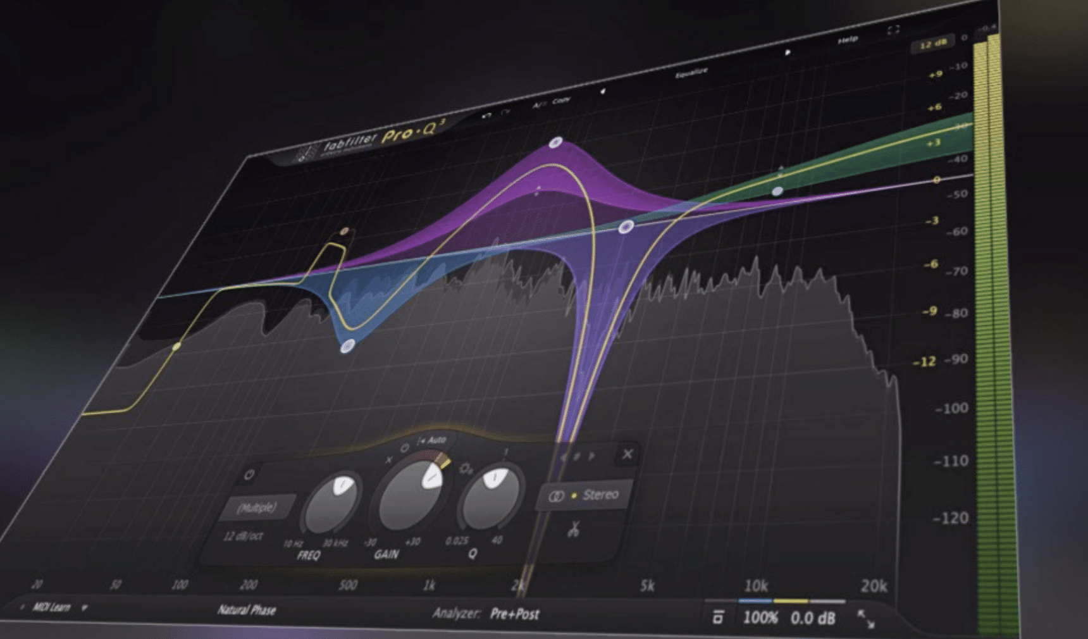Close the band controls panel
Image resolution: width=1088 pixels, height=639 pixels.
627,454
